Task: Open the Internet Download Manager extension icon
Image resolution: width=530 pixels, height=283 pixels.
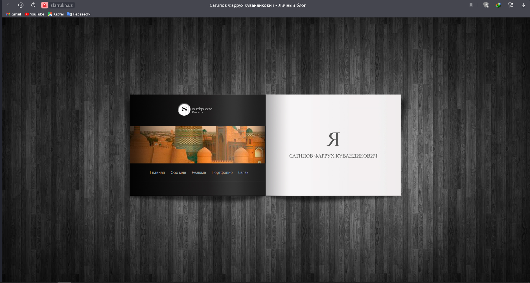Action: (x=498, y=5)
